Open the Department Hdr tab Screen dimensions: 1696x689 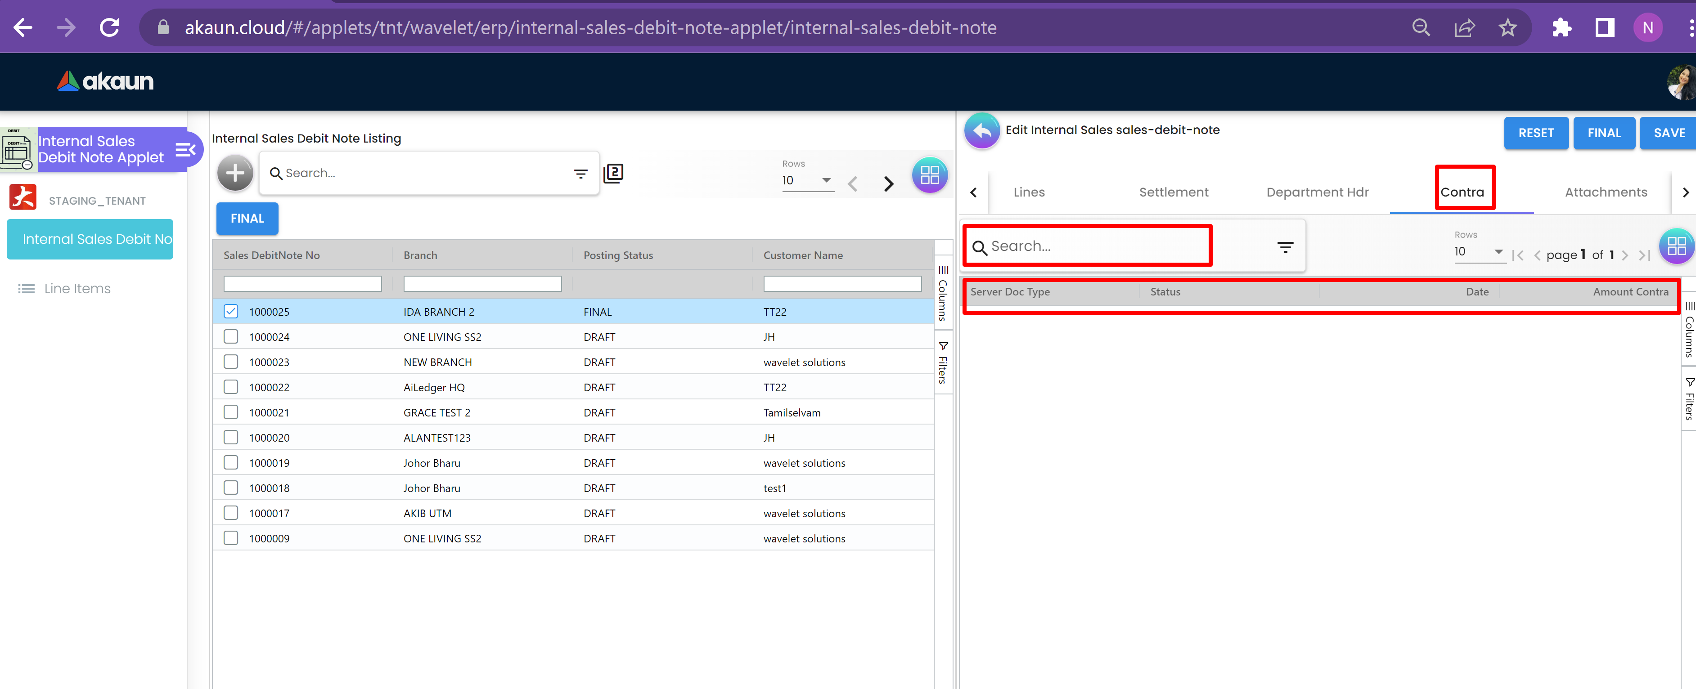tap(1317, 192)
